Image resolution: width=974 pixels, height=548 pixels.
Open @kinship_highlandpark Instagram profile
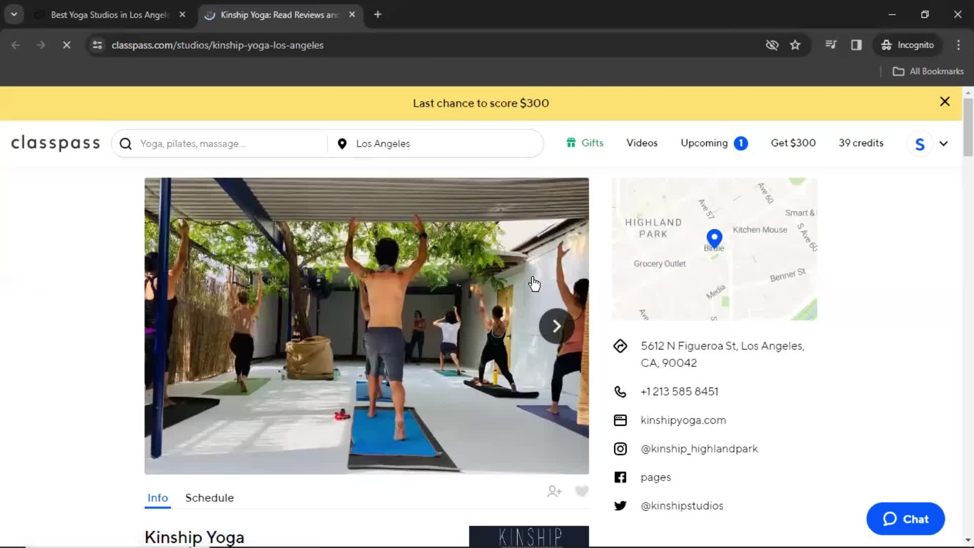699,449
